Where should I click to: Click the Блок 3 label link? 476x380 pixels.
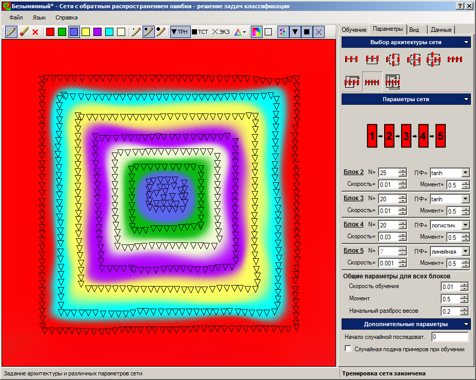[353, 198]
